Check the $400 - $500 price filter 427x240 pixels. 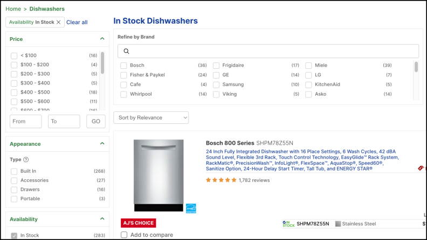[x=14, y=93]
